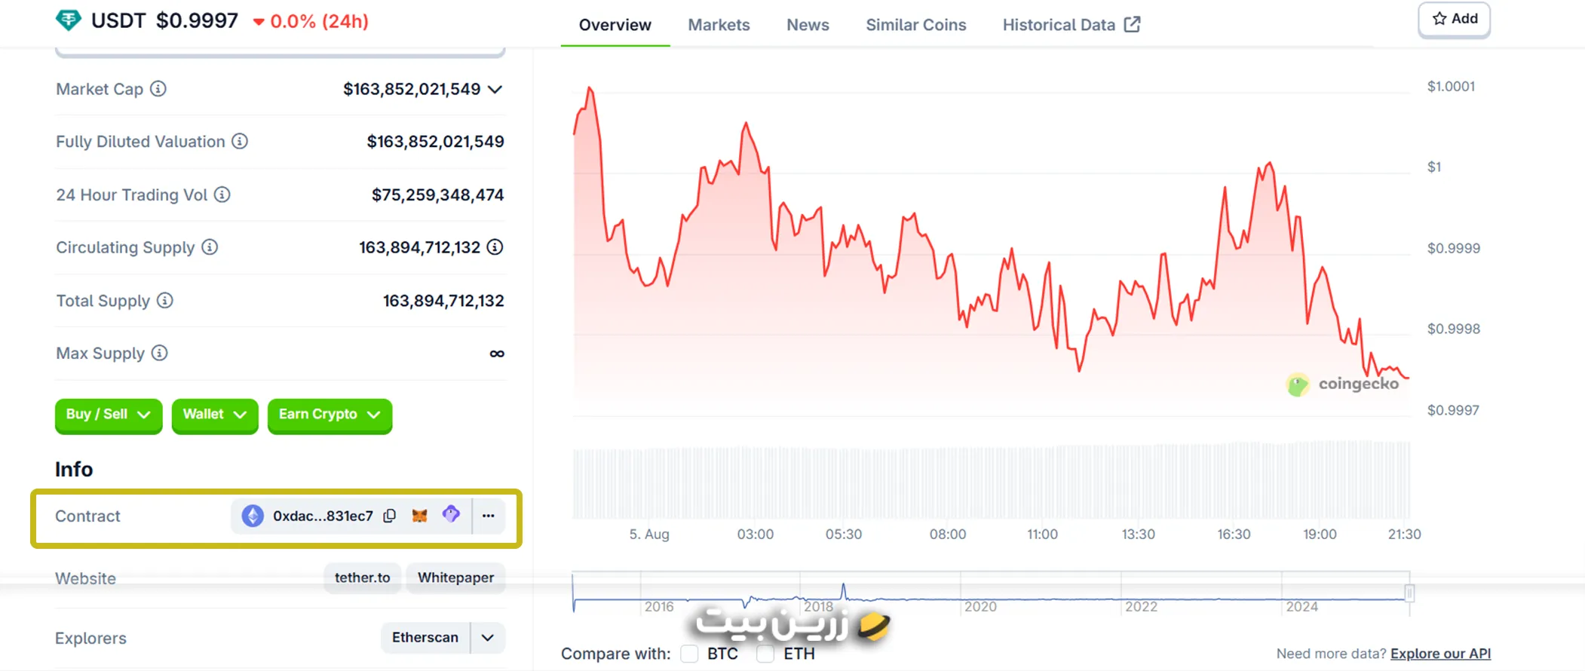Click contract address 0xdac...831ec7
1585x671 pixels.
click(323, 516)
